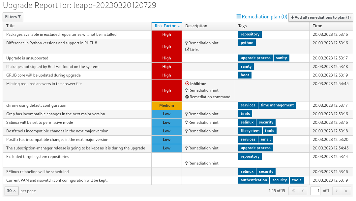Viewport: 356px width, 201px height.
Task: Click lightbulb hint icon in Dosfstools row
Action: [x=186, y=131]
